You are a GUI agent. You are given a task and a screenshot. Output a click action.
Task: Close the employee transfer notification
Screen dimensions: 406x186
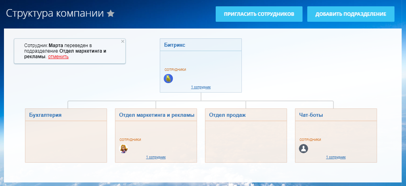(123, 41)
